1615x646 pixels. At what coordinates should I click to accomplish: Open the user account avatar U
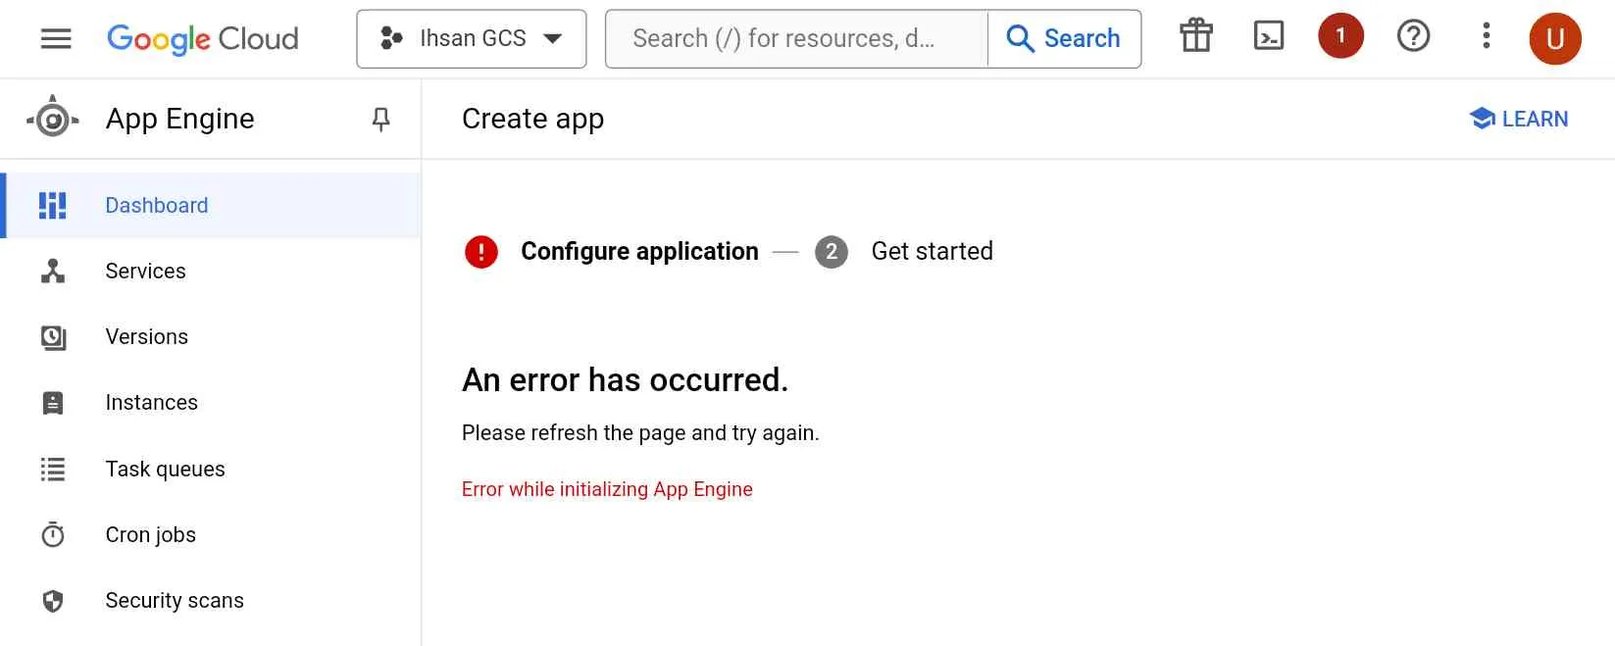click(1555, 38)
